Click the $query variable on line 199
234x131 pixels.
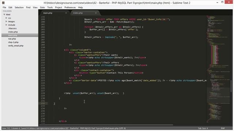pyautogui.click(x=88, y=19)
